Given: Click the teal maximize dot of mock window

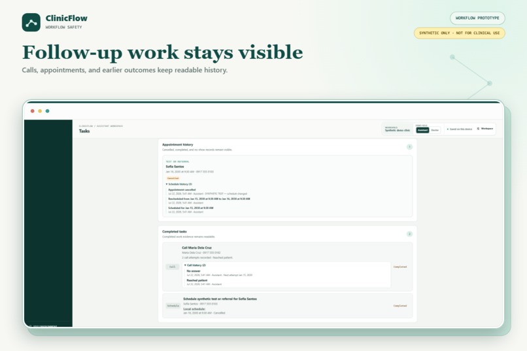Looking at the screenshot, I should (x=47, y=111).
